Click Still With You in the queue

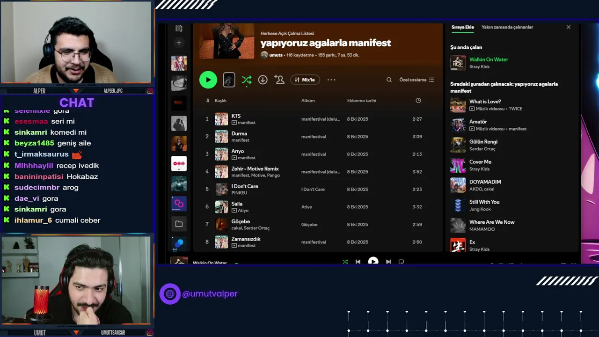click(x=484, y=202)
